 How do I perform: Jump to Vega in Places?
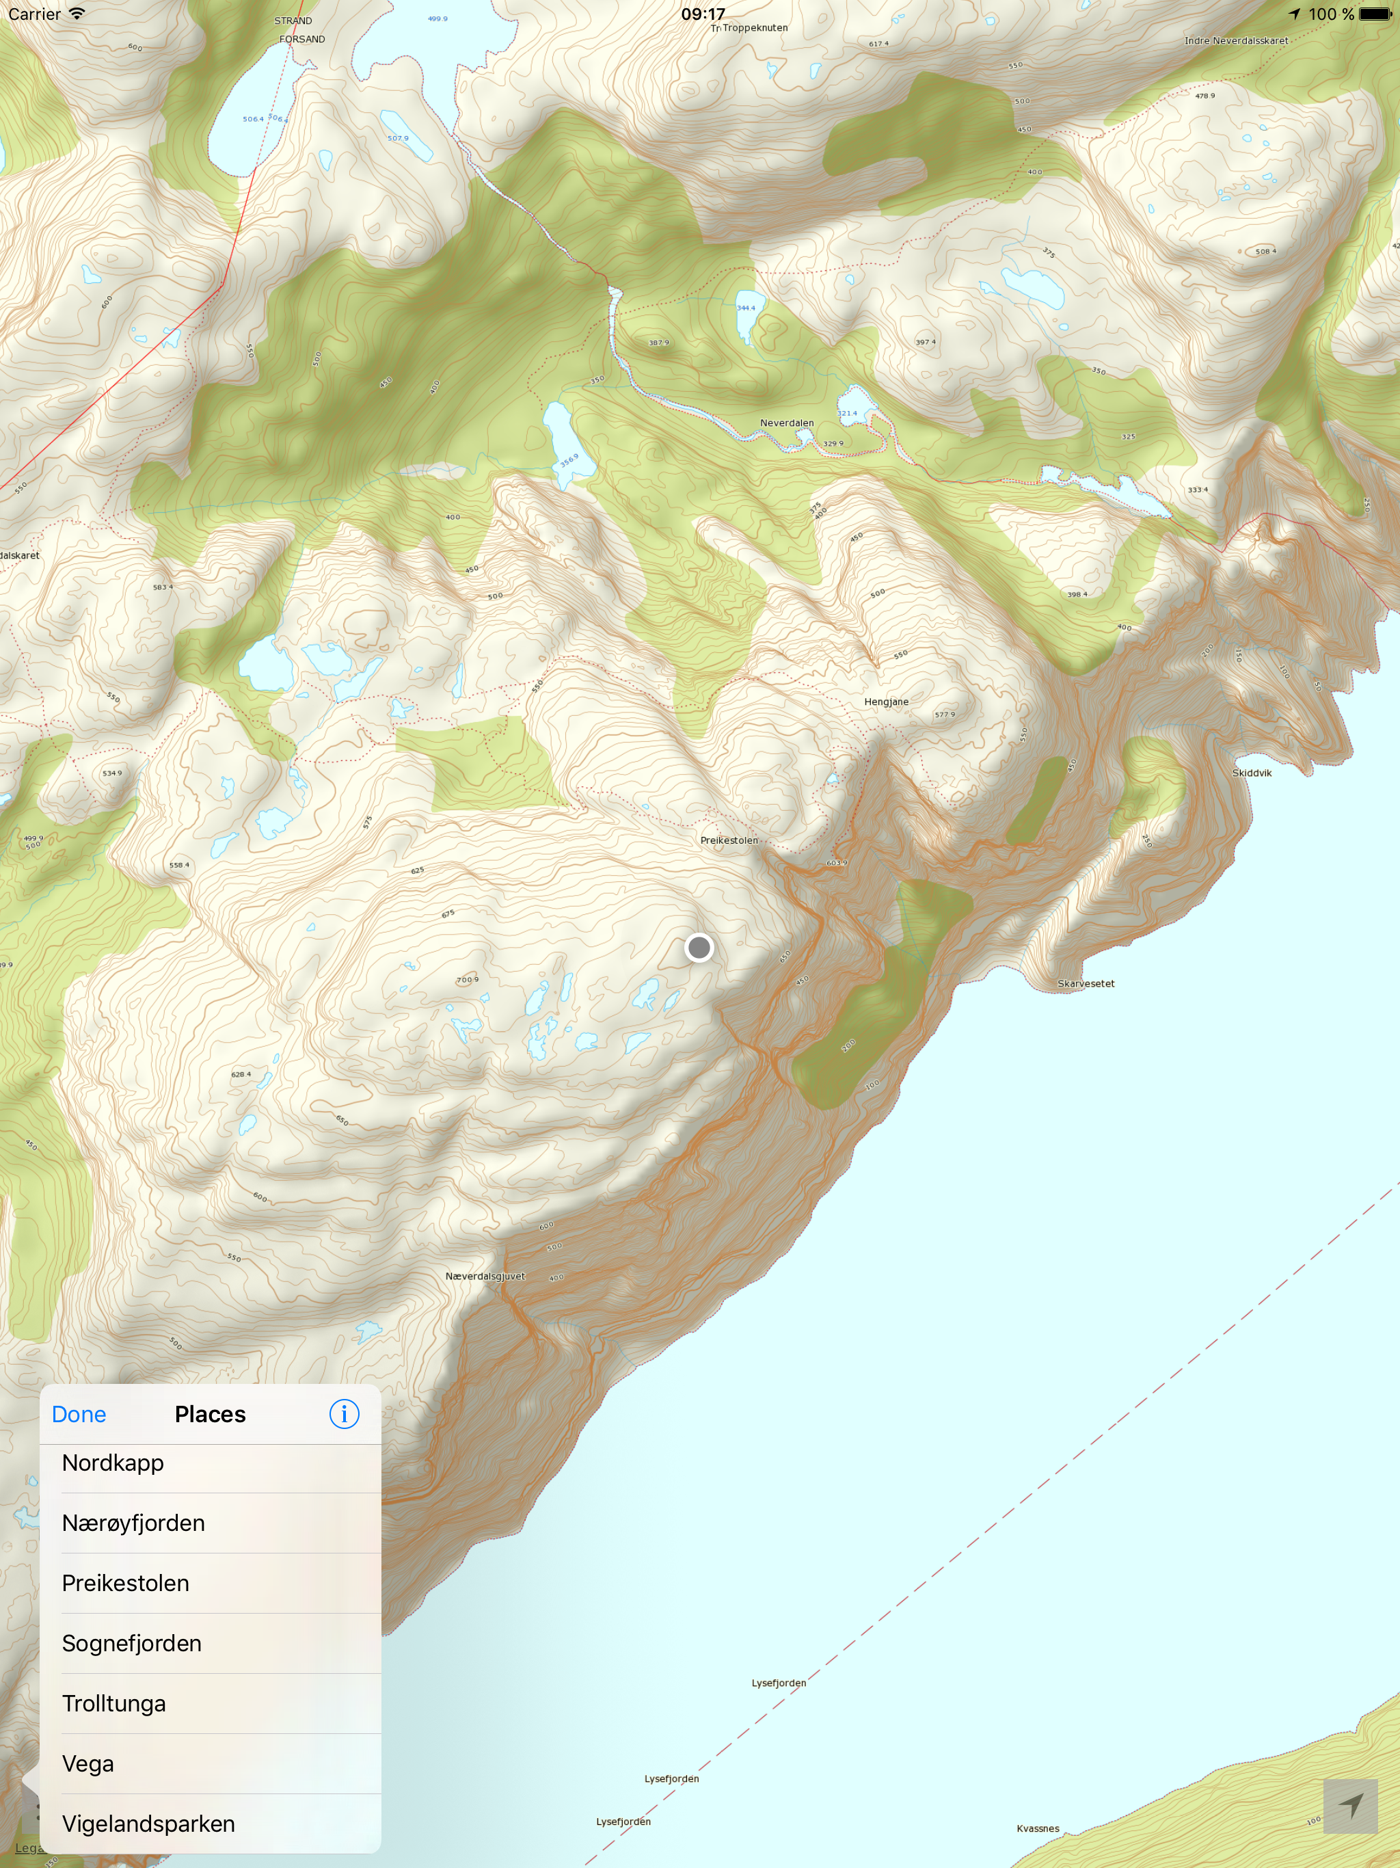click(211, 1763)
